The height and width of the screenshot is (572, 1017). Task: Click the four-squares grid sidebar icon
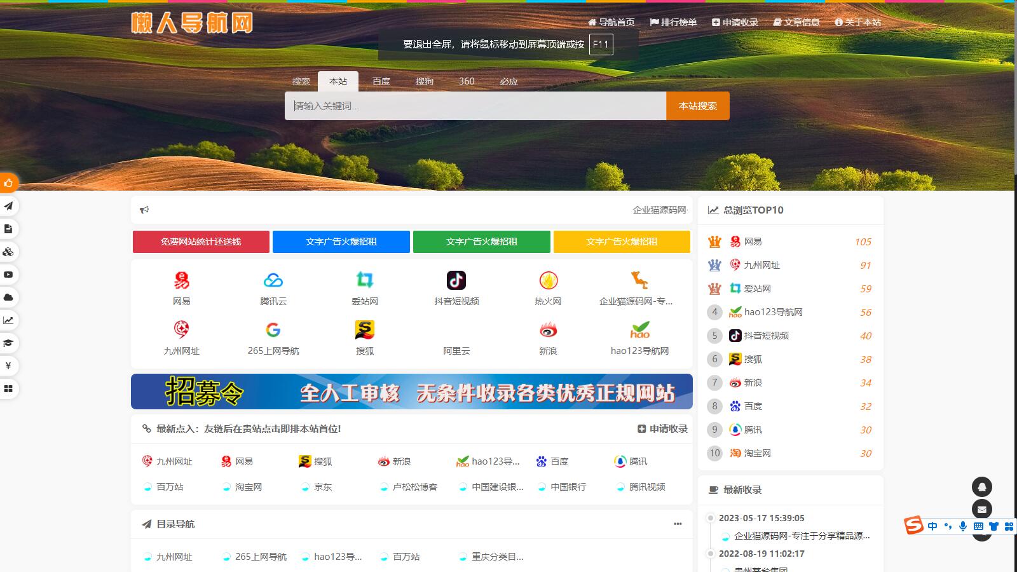[x=8, y=389]
